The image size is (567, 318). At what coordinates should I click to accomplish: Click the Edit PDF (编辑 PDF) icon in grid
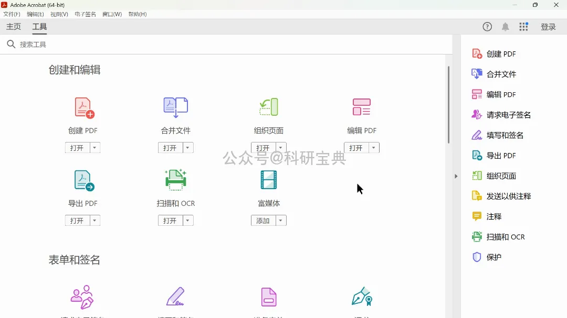(x=362, y=107)
